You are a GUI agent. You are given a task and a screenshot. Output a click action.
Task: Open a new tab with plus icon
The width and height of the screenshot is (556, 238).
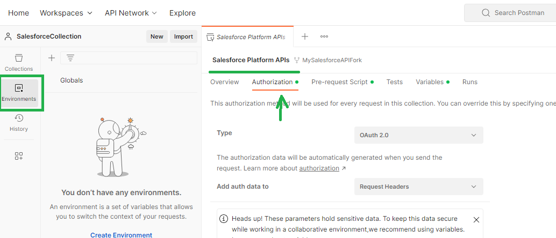304,36
